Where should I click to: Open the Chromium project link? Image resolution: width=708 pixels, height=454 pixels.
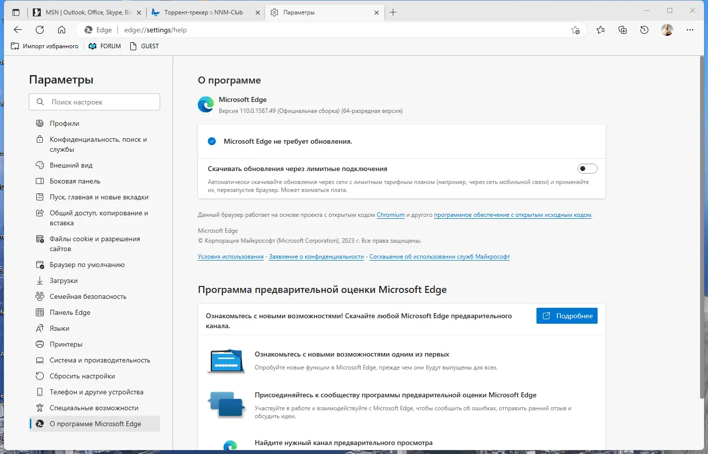pyautogui.click(x=391, y=215)
